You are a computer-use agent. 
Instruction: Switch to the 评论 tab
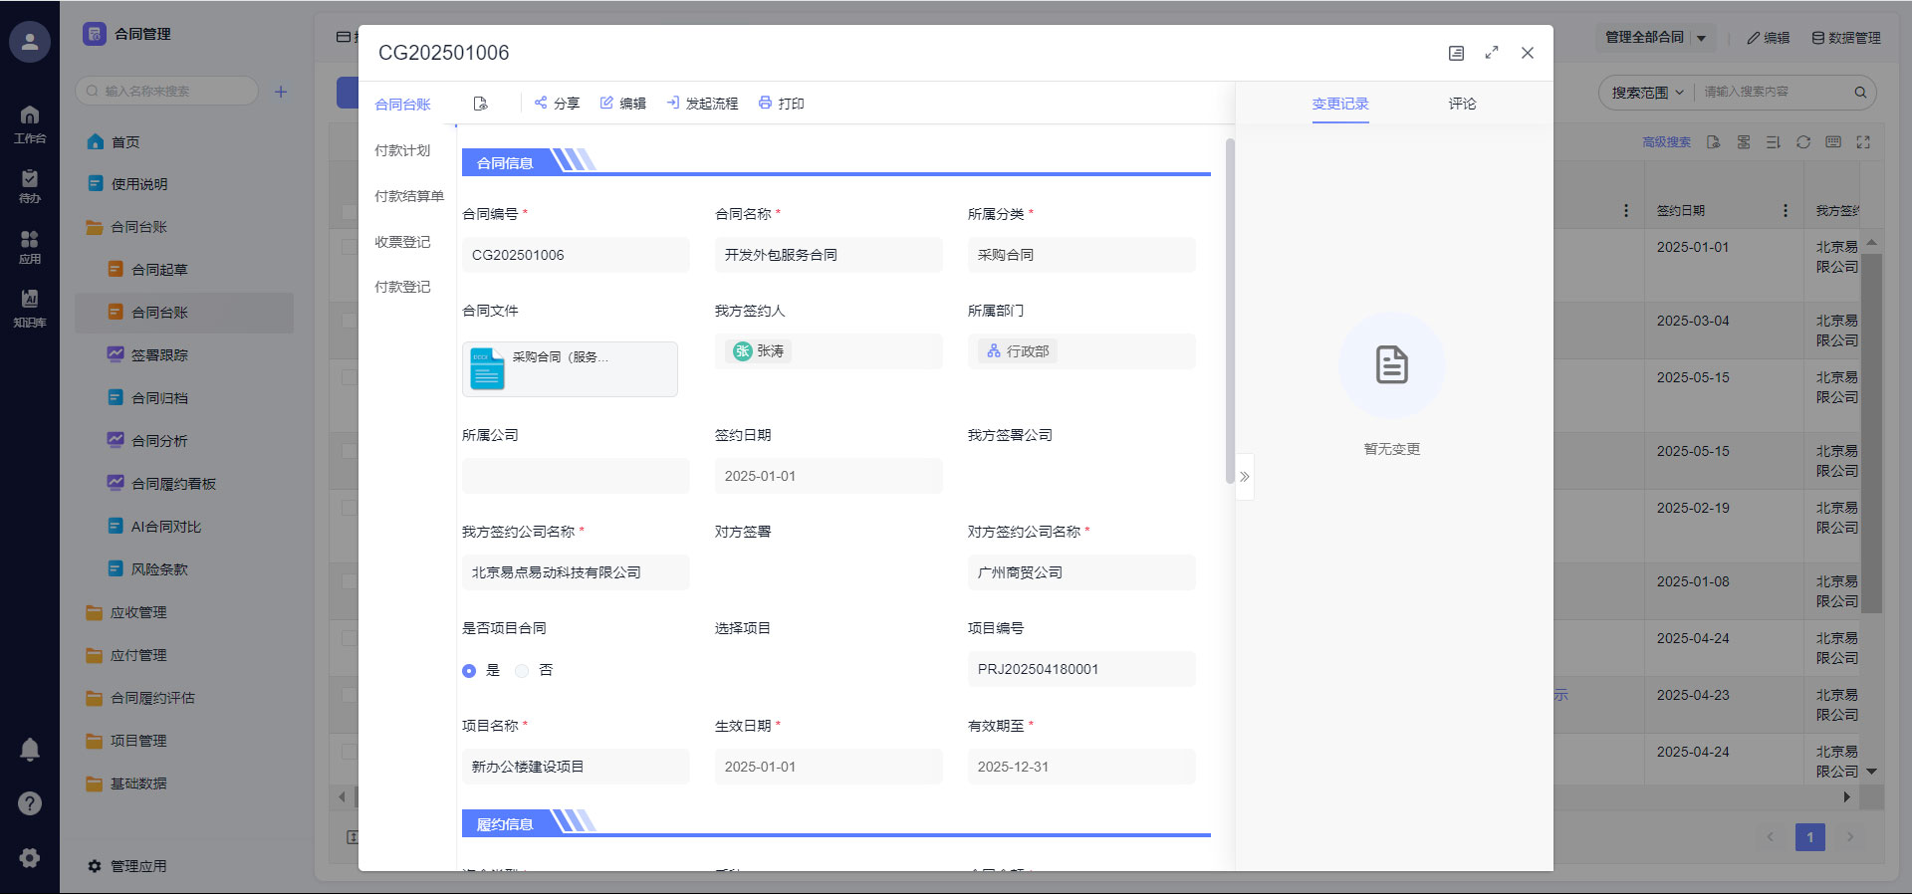1462,104
